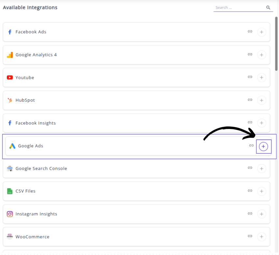Click the plus button for Youtube
The image size is (279, 255).
262,77
